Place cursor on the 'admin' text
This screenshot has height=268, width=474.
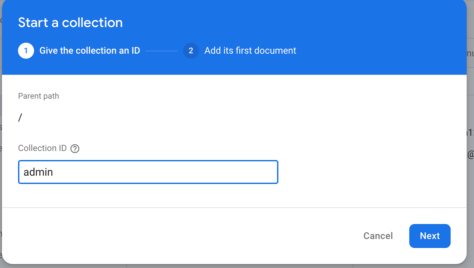click(x=38, y=172)
